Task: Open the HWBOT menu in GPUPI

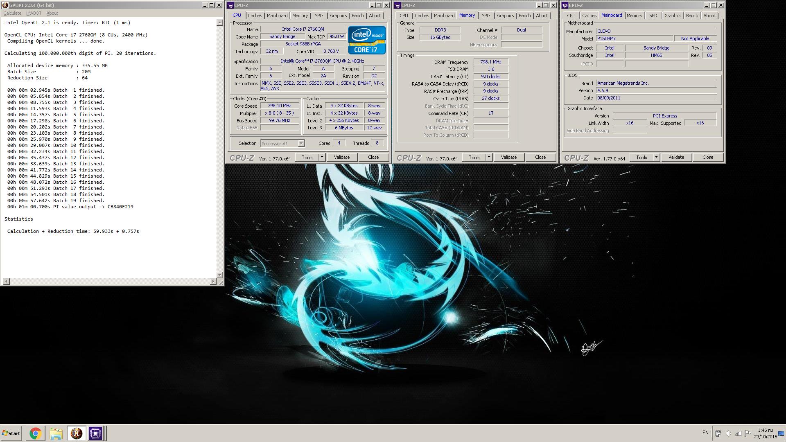Action: click(34, 13)
